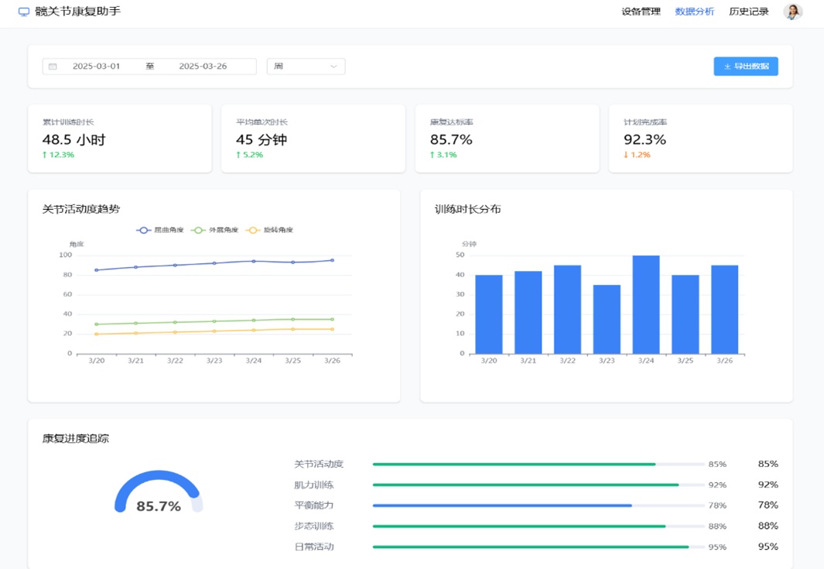Expand the 周 period dropdown
Viewport: 824px width, 569px height.
pos(306,67)
